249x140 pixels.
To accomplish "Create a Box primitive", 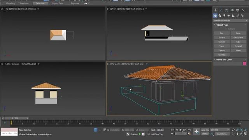I will (x=222, y=33).
